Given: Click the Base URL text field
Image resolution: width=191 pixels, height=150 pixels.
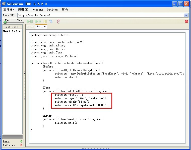Looking at the screenshot, I should click(x=100, y=15).
